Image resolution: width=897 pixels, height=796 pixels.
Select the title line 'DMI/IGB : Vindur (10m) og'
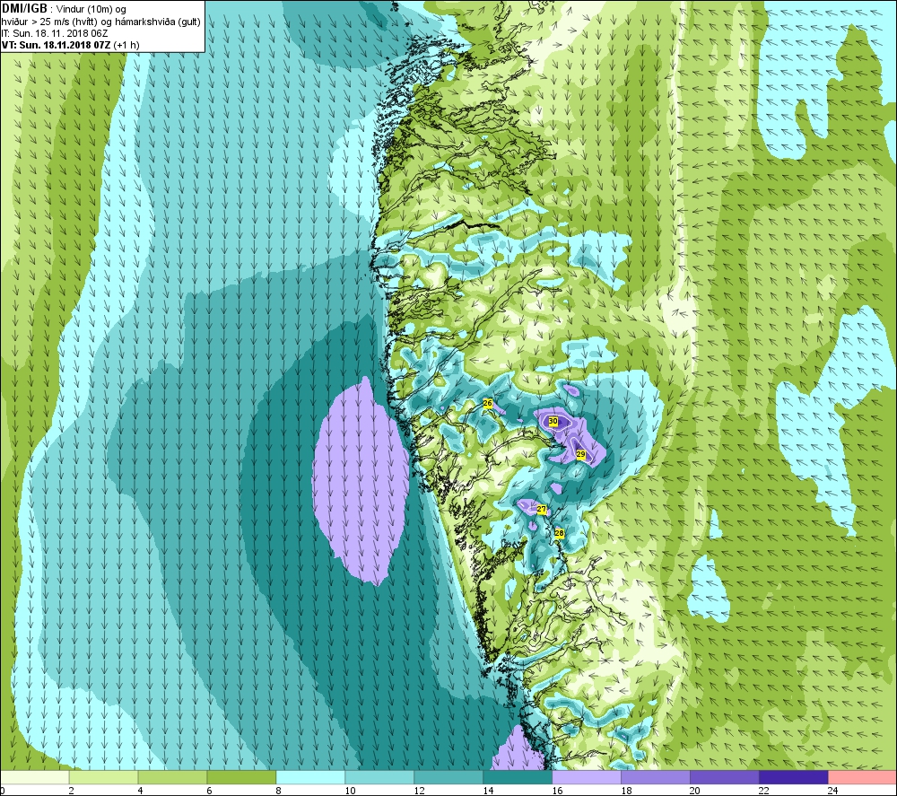point(64,9)
